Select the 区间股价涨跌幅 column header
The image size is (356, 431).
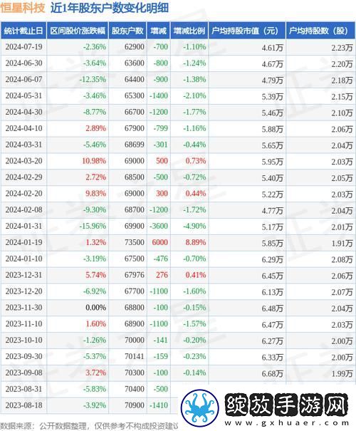coord(78,31)
